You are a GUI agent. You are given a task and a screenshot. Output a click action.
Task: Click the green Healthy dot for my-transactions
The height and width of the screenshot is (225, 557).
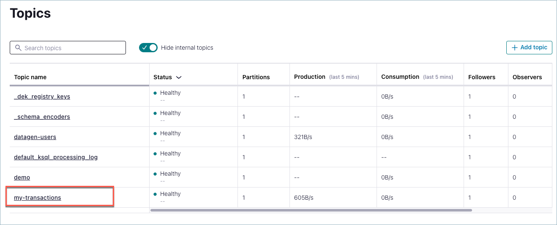click(x=155, y=194)
